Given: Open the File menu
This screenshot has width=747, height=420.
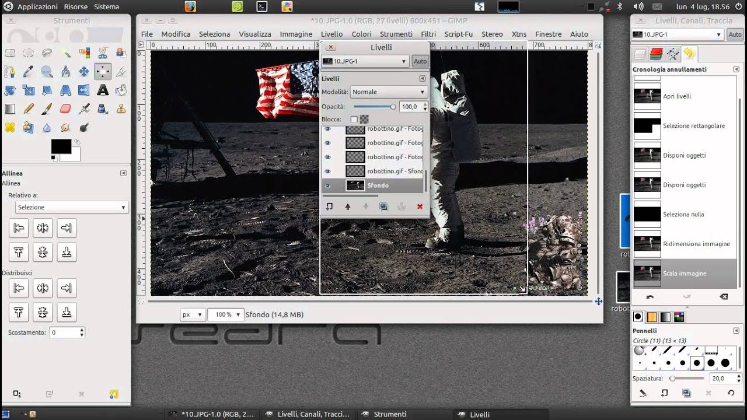Looking at the screenshot, I should [x=147, y=34].
